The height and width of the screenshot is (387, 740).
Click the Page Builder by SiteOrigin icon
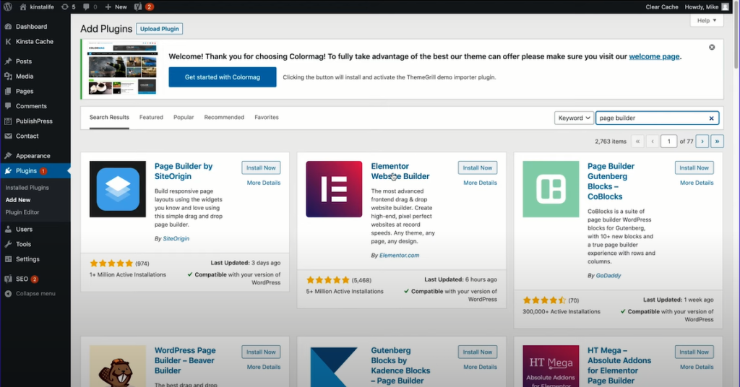click(118, 189)
